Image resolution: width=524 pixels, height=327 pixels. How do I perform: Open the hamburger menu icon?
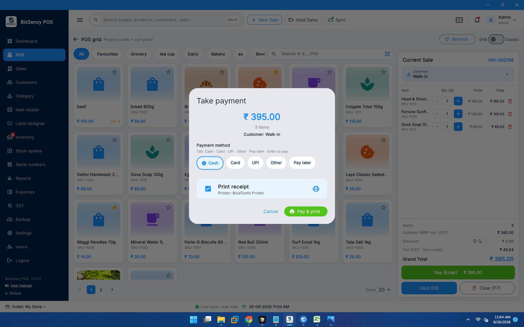coord(80,20)
